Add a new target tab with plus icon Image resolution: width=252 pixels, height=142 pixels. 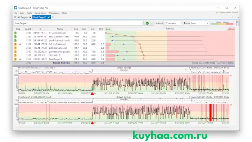53,17
